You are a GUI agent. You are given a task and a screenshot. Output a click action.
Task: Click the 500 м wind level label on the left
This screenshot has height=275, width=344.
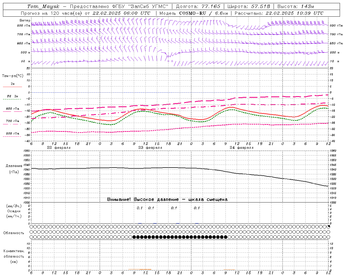coord(26,52)
